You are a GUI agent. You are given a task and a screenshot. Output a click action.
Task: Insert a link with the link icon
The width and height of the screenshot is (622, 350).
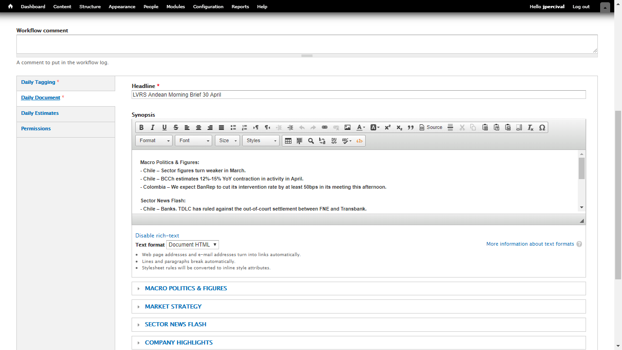point(325,128)
